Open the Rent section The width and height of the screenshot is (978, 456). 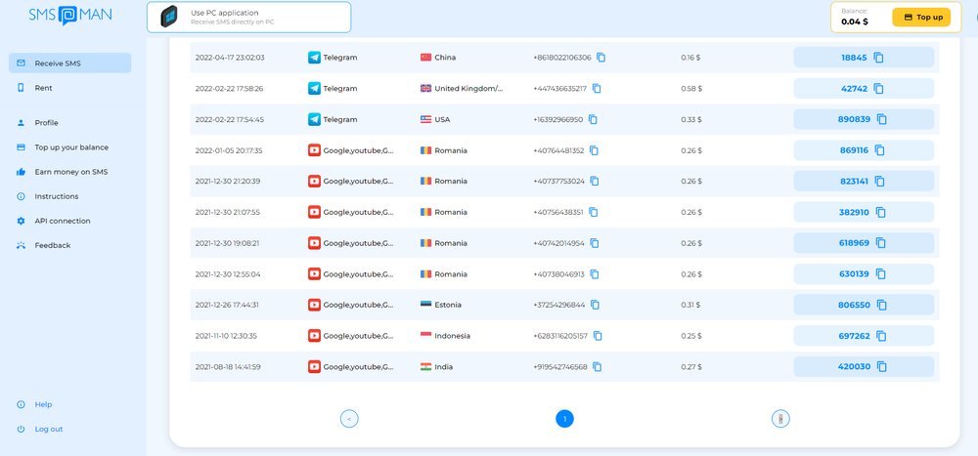pyautogui.click(x=44, y=89)
